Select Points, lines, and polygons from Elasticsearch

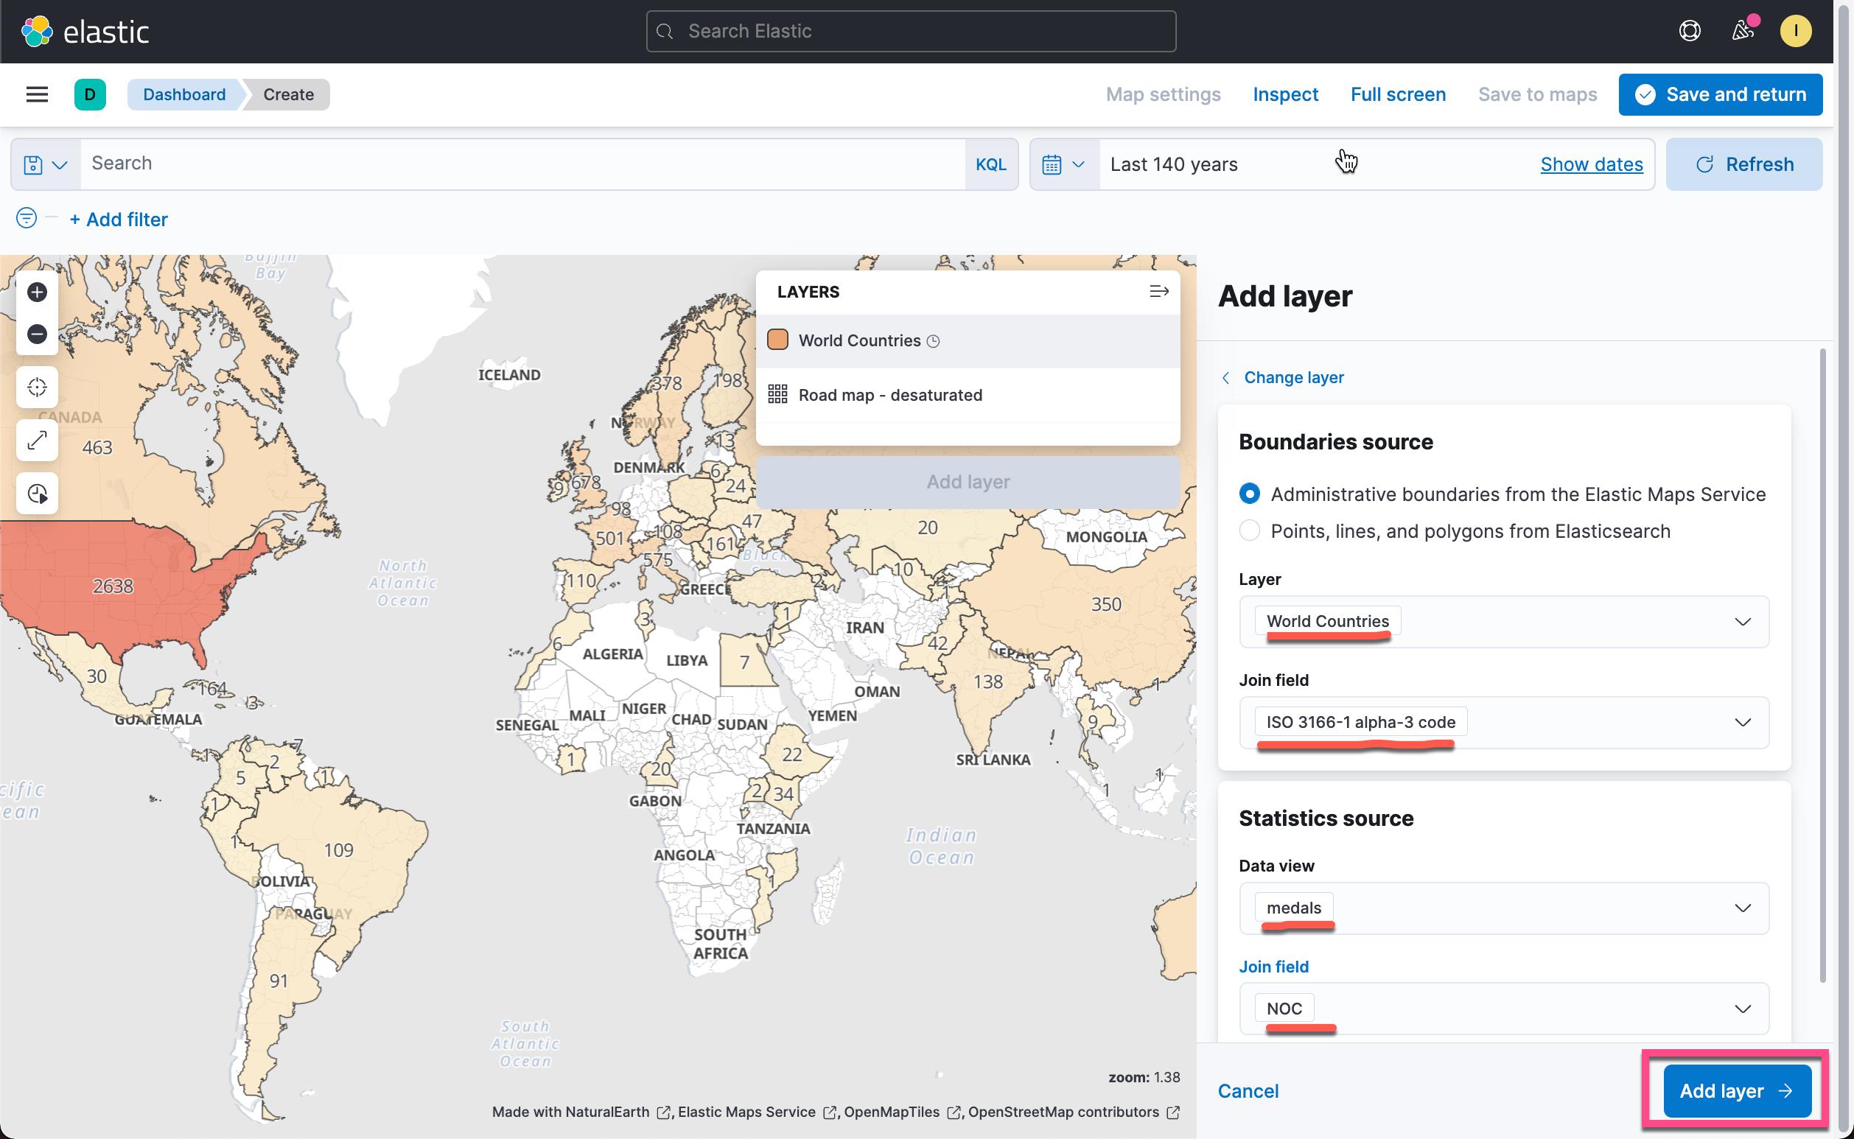click(1249, 531)
